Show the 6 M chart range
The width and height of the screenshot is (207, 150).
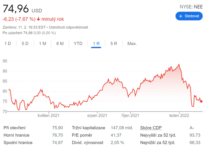(60, 43)
